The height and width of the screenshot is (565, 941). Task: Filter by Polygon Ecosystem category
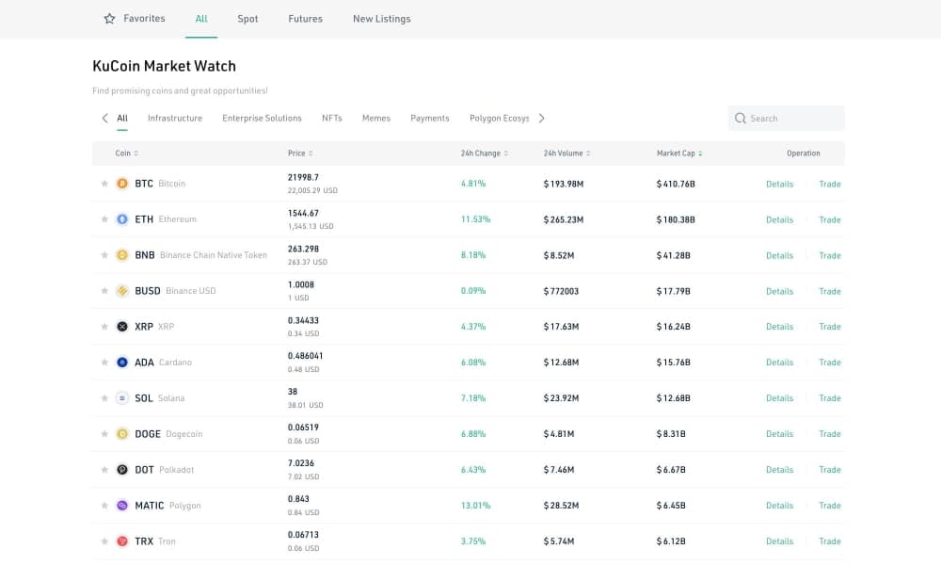pyautogui.click(x=500, y=119)
